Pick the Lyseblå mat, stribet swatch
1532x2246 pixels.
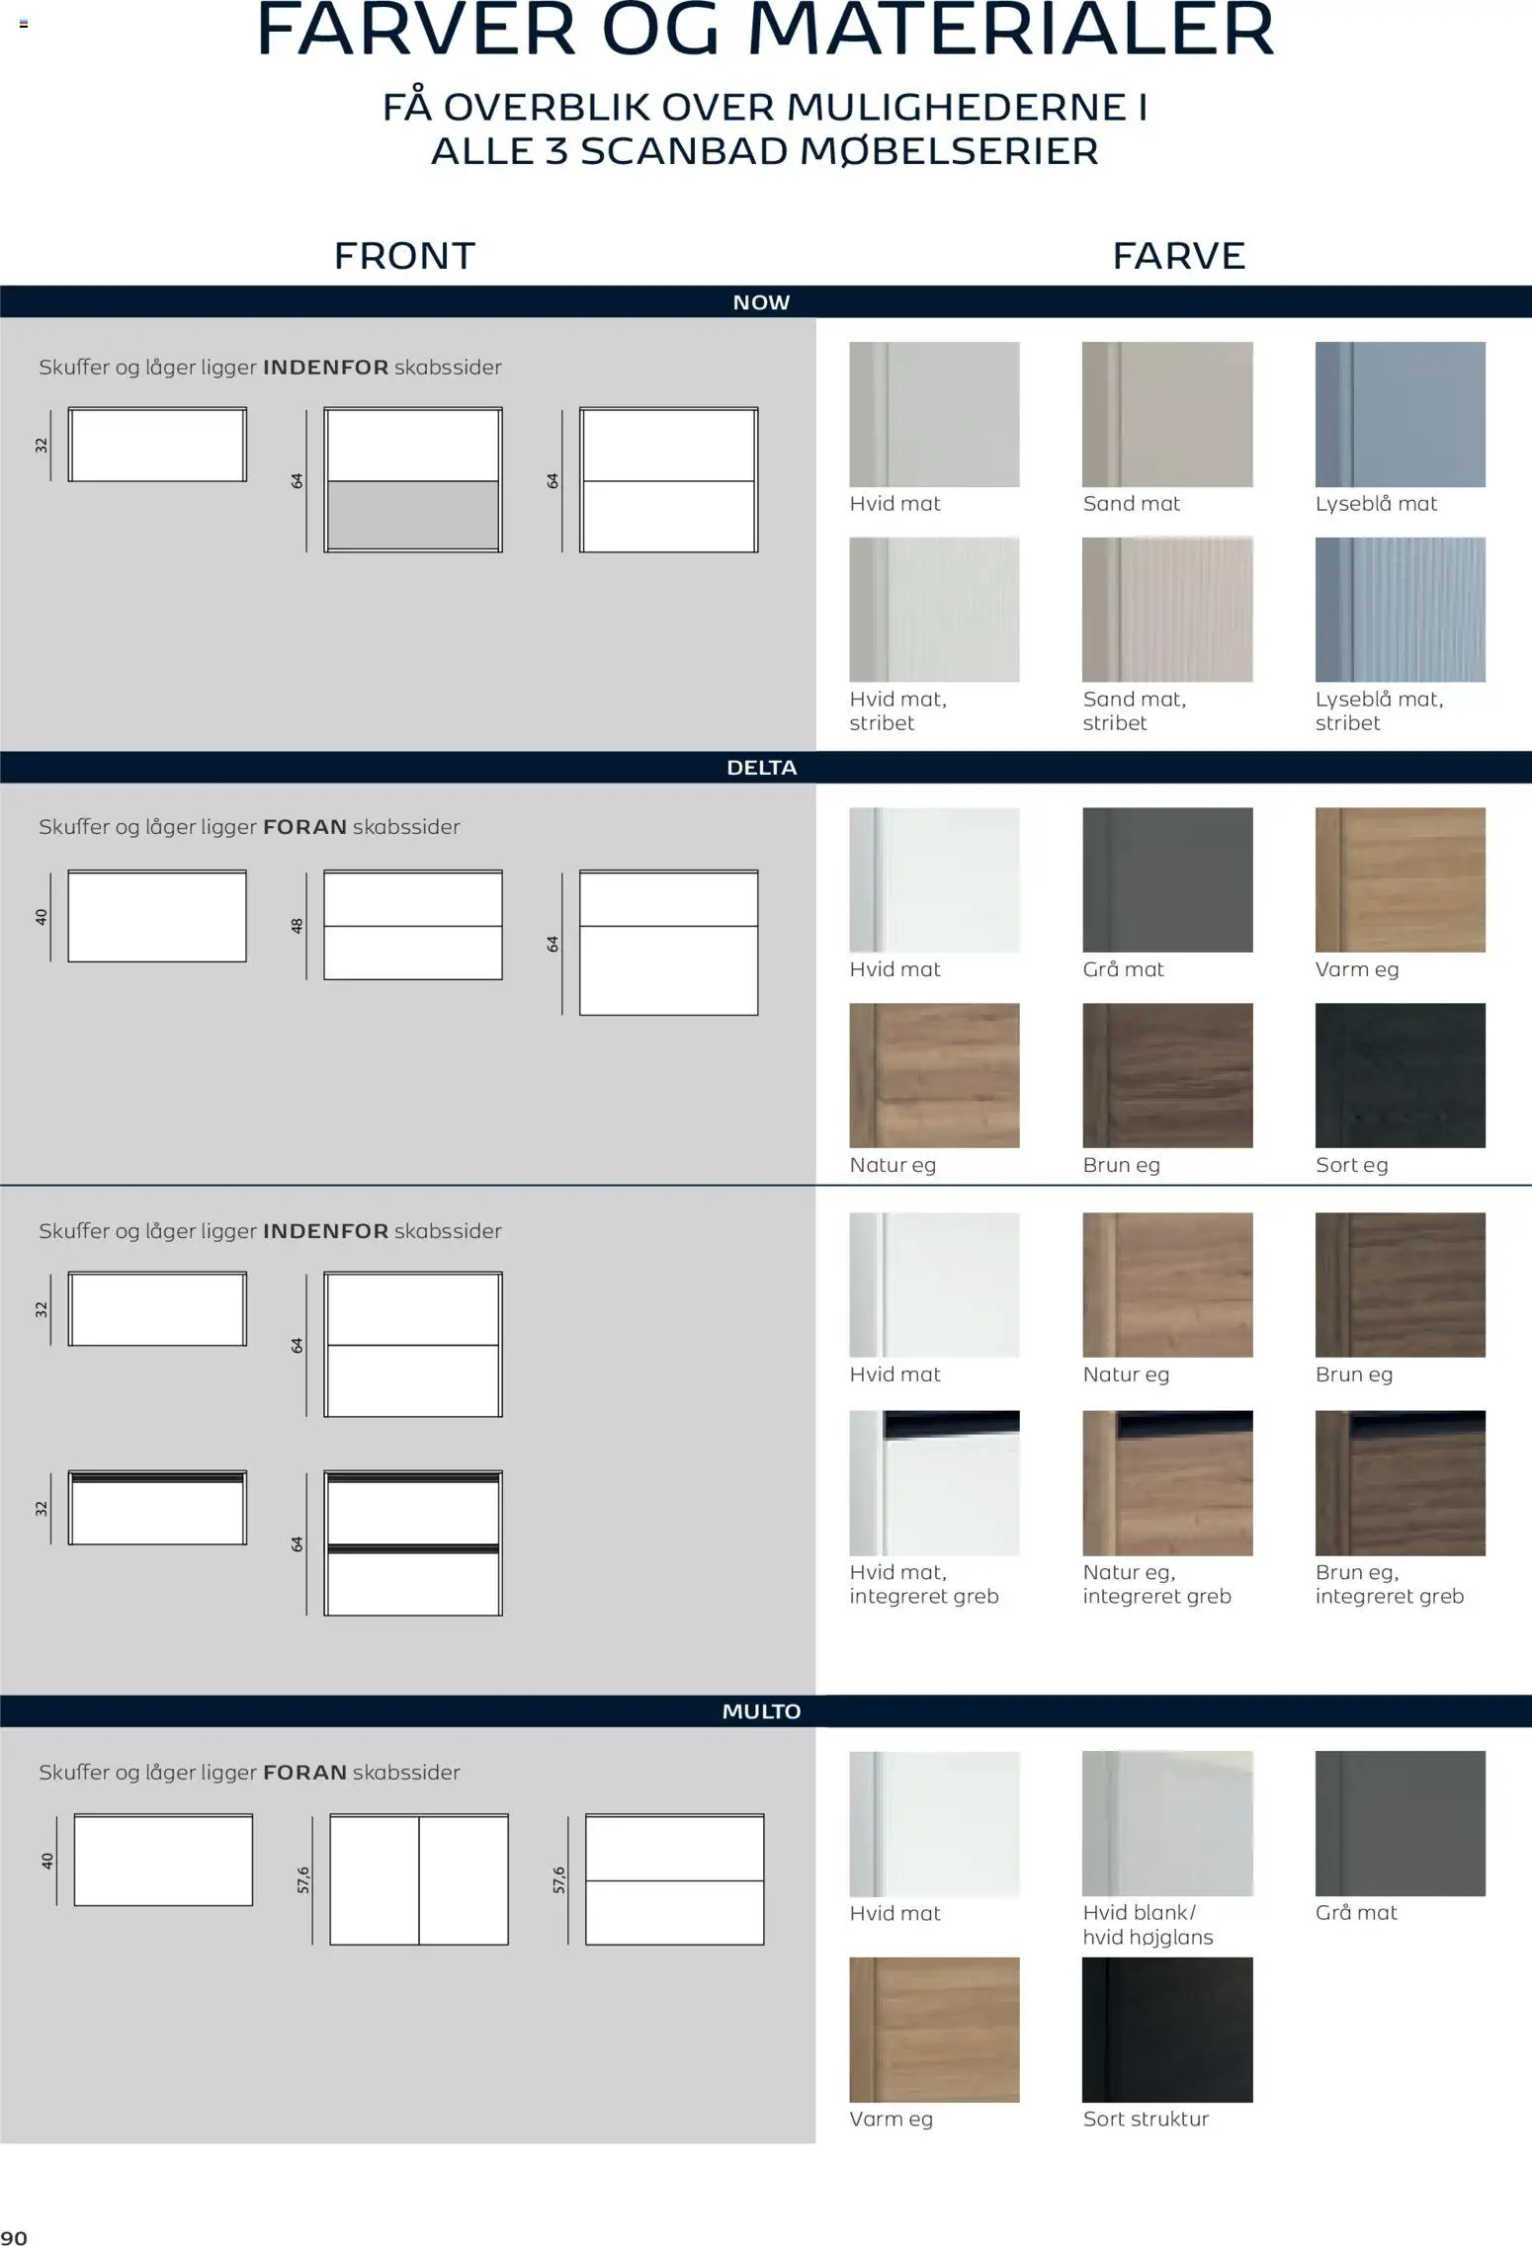[1400, 610]
